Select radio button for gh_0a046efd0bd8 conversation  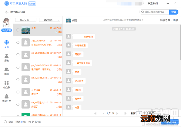coord(18,67)
